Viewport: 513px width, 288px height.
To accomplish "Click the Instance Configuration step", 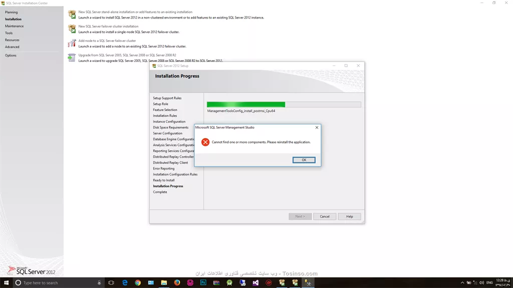I will pos(169,121).
